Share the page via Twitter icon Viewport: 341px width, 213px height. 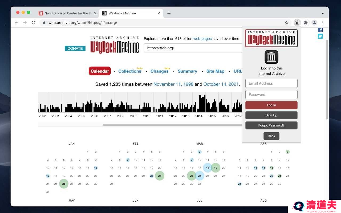coord(320,36)
